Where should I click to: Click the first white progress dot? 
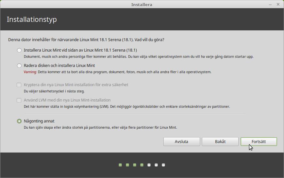coord(149,165)
